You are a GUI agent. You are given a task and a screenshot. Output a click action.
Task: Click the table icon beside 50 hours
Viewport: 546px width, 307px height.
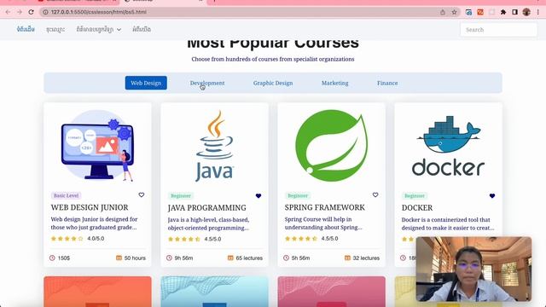pos(119,258)
